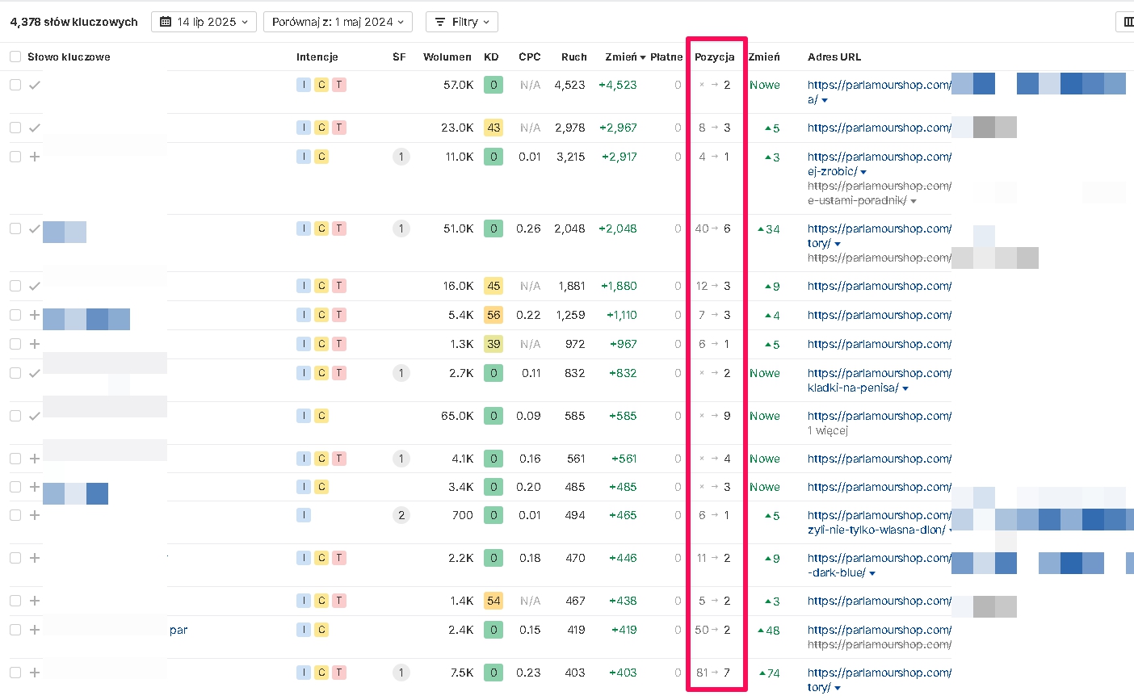
Task: Open the "14 lip 2025" date dropdown
Action: coord(204,22)
